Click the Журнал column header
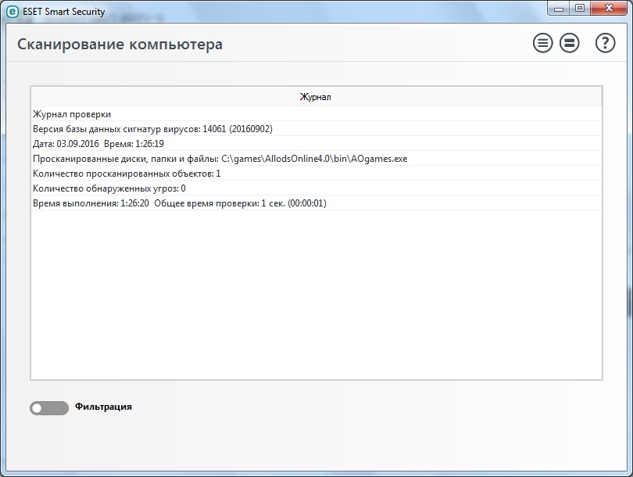633x477 pixels. click(316, 97)
